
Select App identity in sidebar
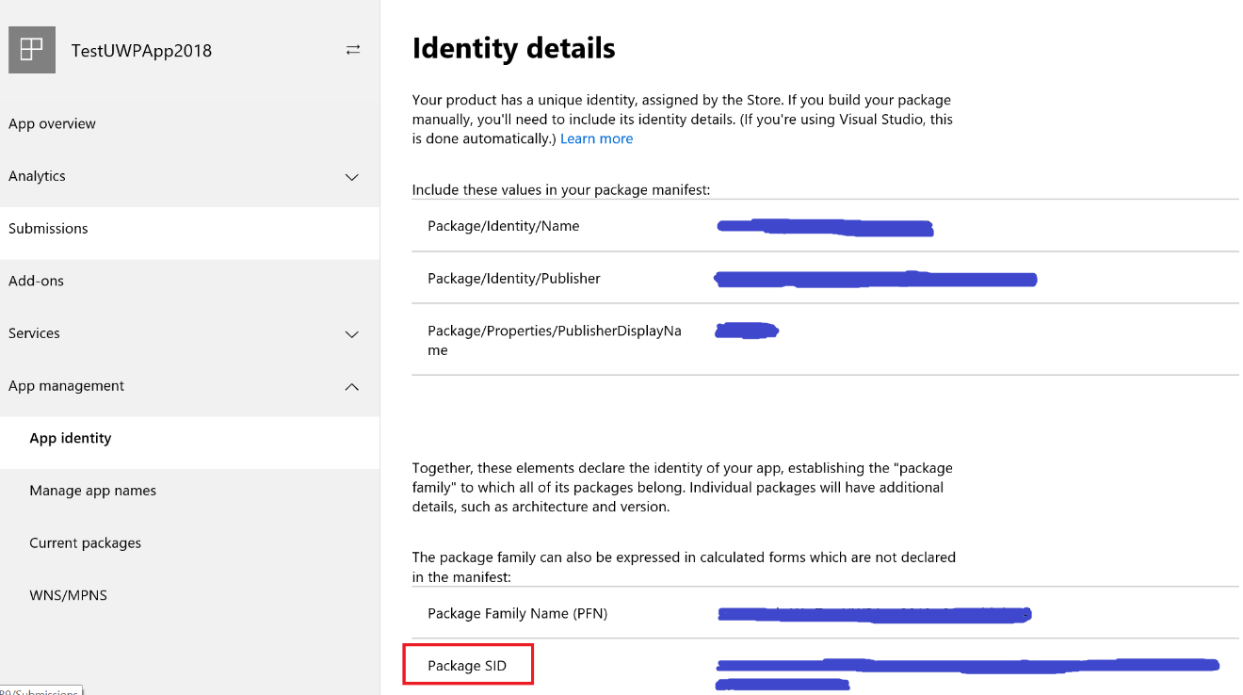(x=71, y=438)
